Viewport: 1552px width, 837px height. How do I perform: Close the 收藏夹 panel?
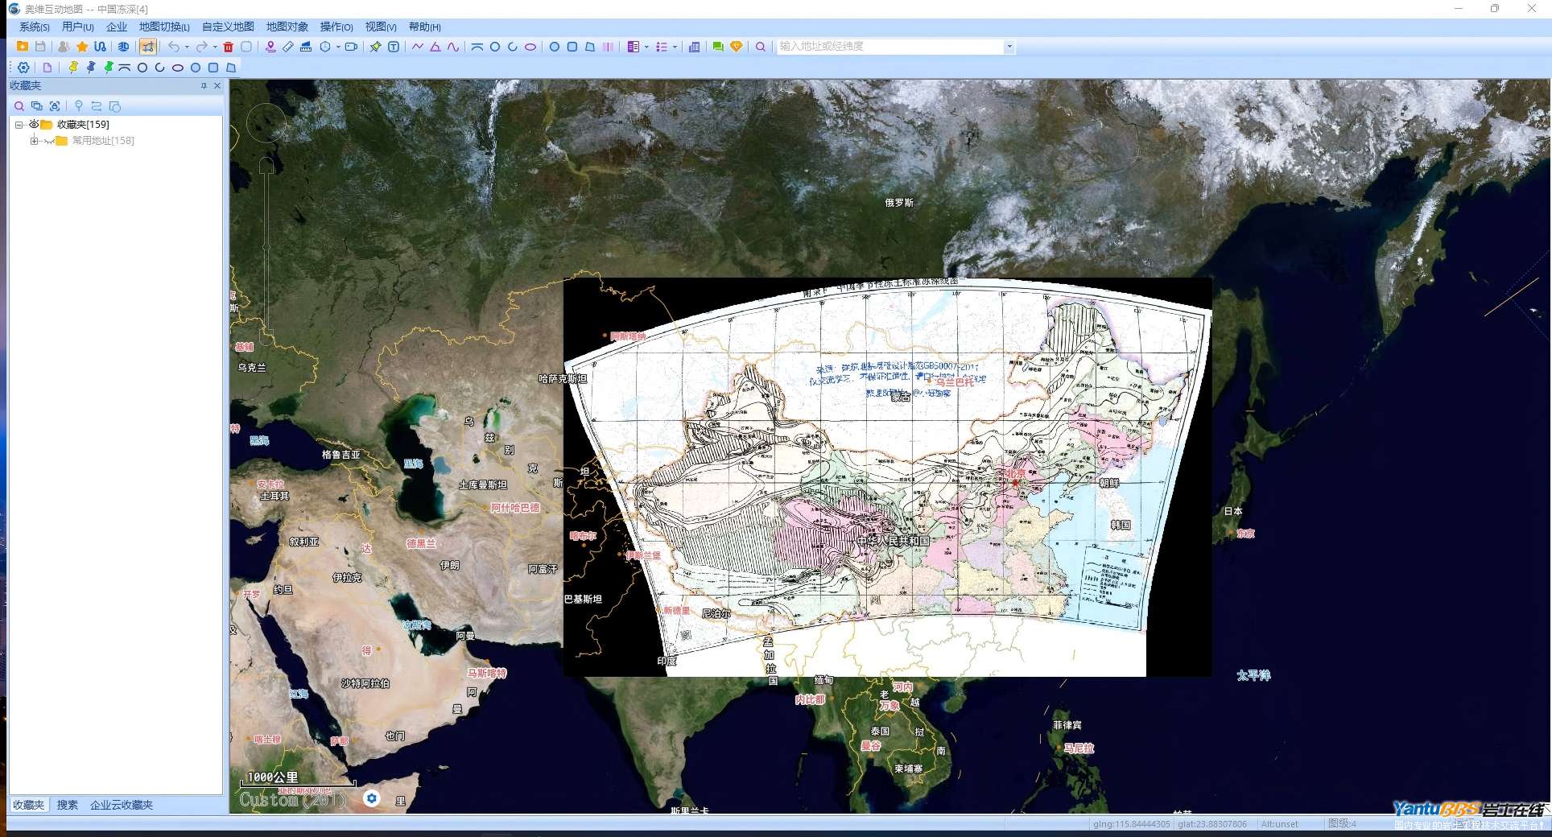pos(217,85)
